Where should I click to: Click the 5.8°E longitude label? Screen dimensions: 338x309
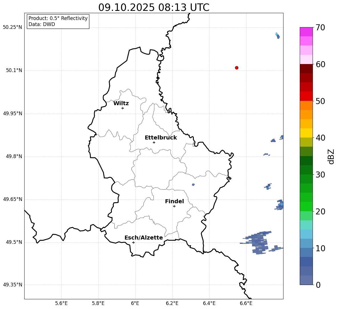[x=98, y=303]
